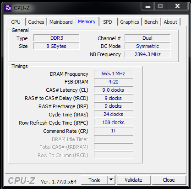Switch to the Bench tab
The image size is (191, 189).
point(151,22)
